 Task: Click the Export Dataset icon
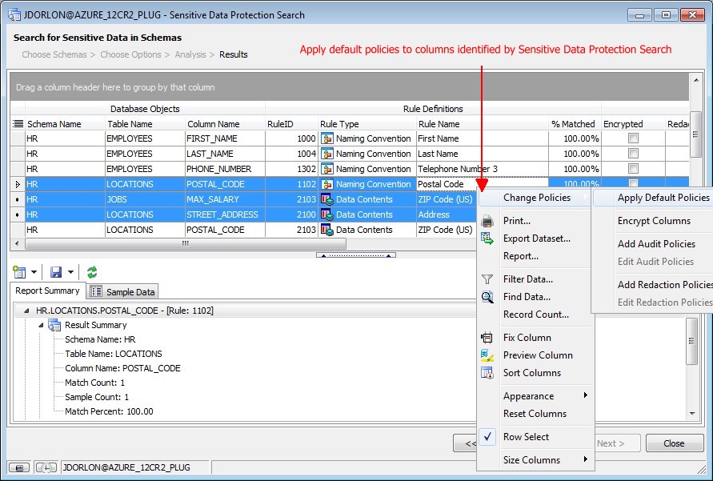(x=487, y=238)
